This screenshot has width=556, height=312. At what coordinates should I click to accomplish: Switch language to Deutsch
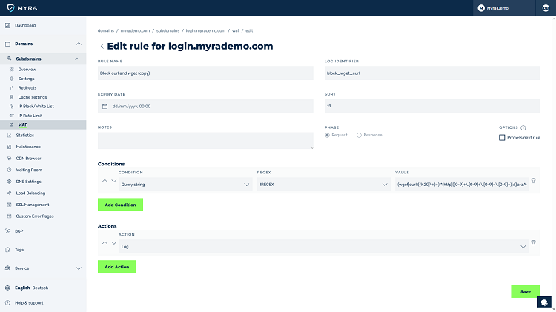point(40,288)
